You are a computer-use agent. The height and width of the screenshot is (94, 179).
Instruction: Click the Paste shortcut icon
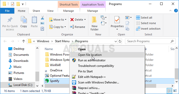[42, 29]
